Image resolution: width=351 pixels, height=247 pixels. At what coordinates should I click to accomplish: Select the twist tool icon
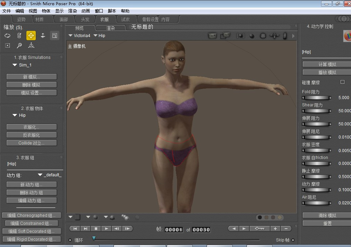tap(19, 35)
